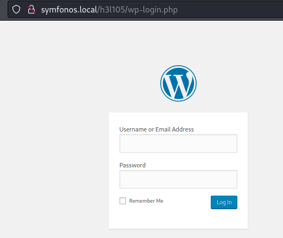The width and height of the screenshot is (283, 238).
Task: Click the insecure connection crossed-out lock icon
Action: [x=32, y=9]
